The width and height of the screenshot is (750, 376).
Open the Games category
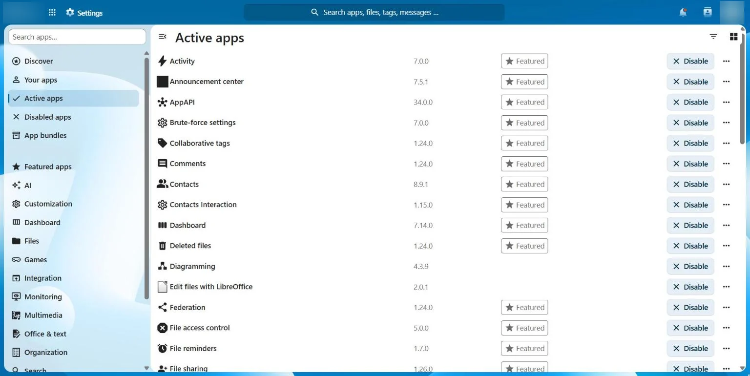[x=74, y=259]
